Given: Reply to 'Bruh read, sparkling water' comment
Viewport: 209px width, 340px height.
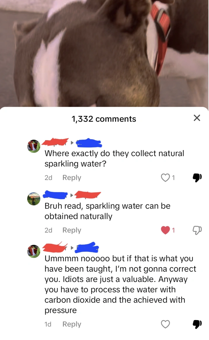Looking at the screenshot, I should click(x=72, y=230).
